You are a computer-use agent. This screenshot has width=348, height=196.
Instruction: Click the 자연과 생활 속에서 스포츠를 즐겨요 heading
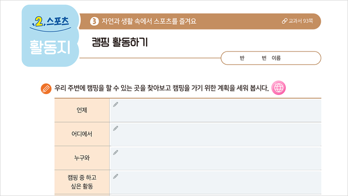click(149, 21)
